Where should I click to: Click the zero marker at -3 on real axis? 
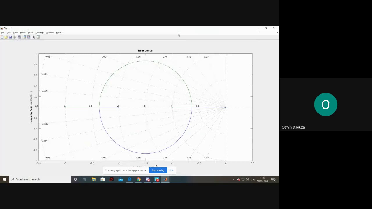tap(65, 107)
